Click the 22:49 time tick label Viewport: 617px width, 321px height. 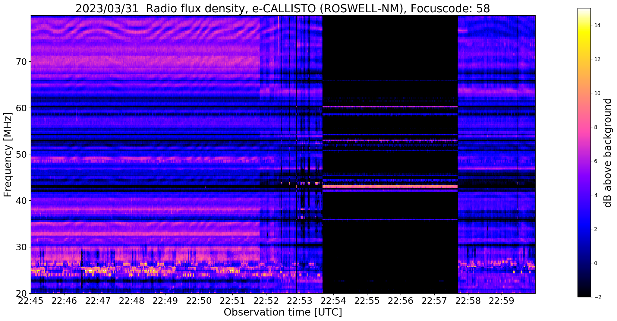click(x=165, y=300)
